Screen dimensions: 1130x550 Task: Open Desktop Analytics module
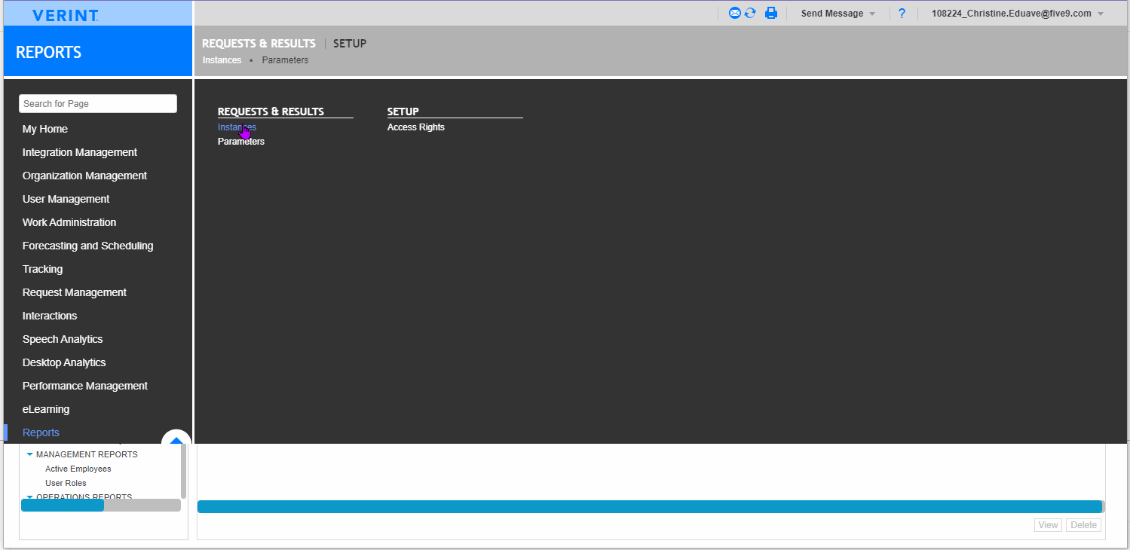click(64, 362)
